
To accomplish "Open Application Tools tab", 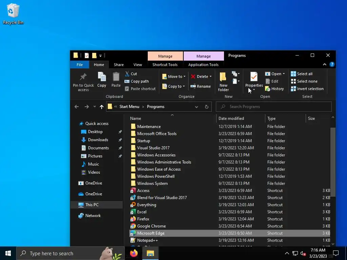I will [203, 65].
